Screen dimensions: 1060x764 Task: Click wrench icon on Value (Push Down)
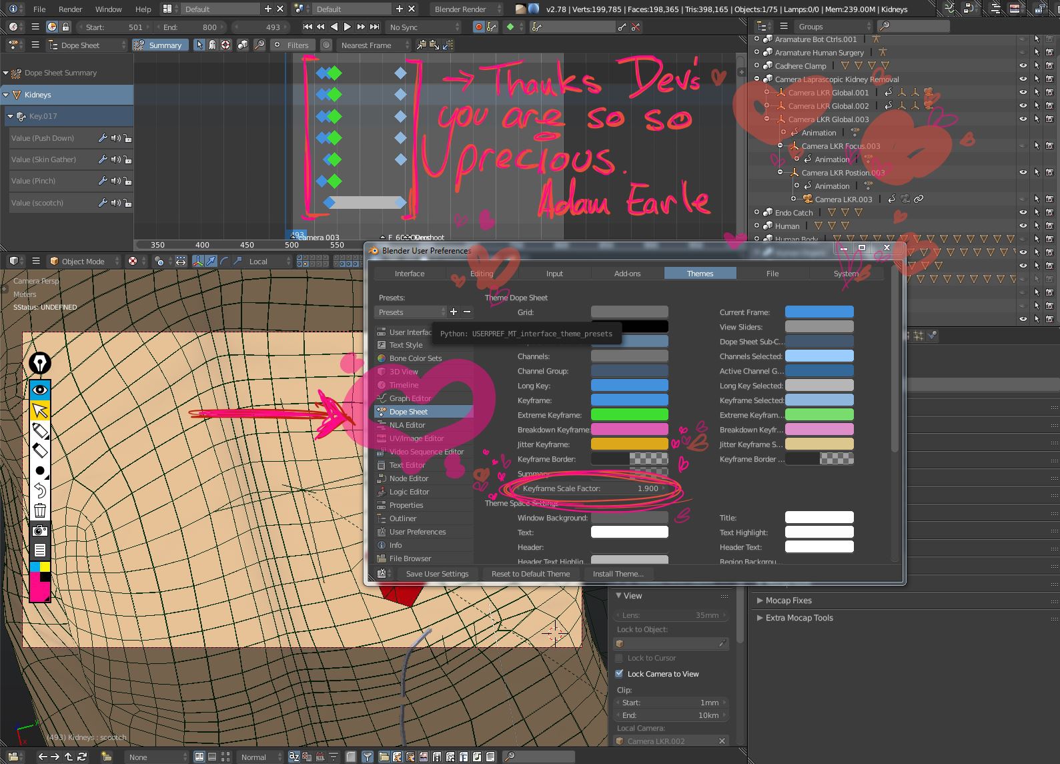[x=103, y=138]
